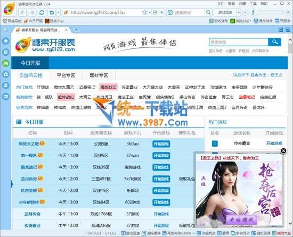Click the blue search button on the page

pos(274,42)
